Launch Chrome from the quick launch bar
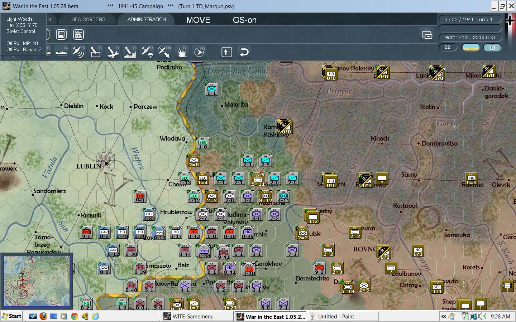This screenshot has width=516, height=322. click(x=75, y=316)
